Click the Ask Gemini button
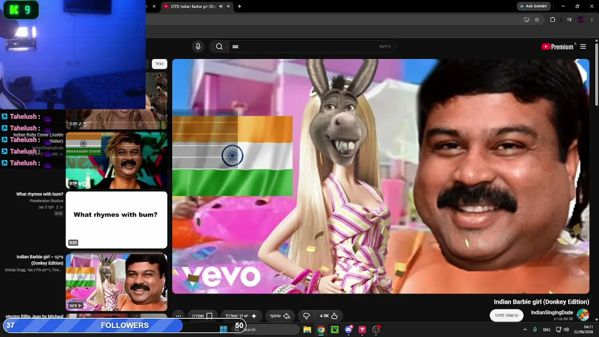The height and width of the screenshot is (337, 599). pos(533,7)
